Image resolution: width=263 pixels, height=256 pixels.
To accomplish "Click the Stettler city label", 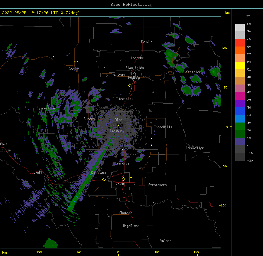I will coord(193,72).
